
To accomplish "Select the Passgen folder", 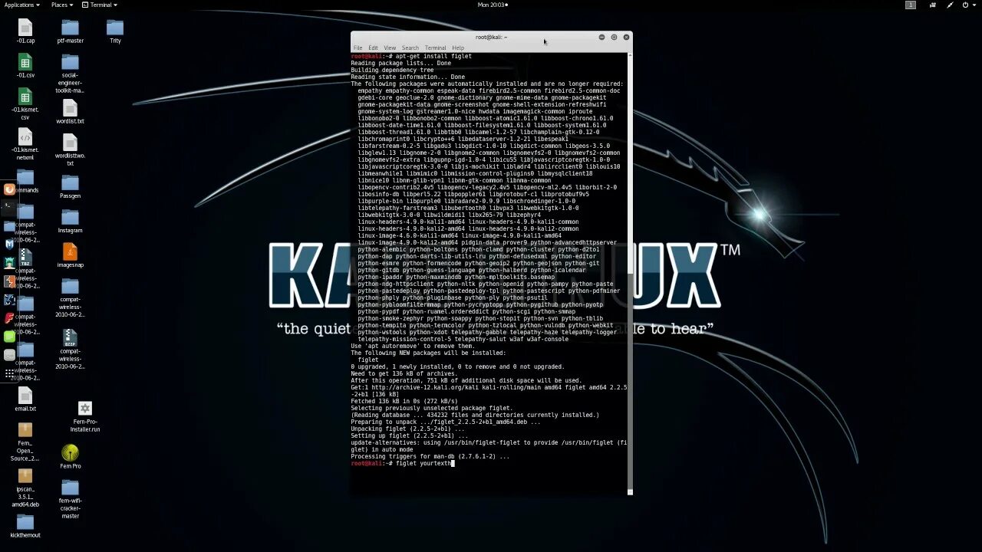I will click(70, 186).
